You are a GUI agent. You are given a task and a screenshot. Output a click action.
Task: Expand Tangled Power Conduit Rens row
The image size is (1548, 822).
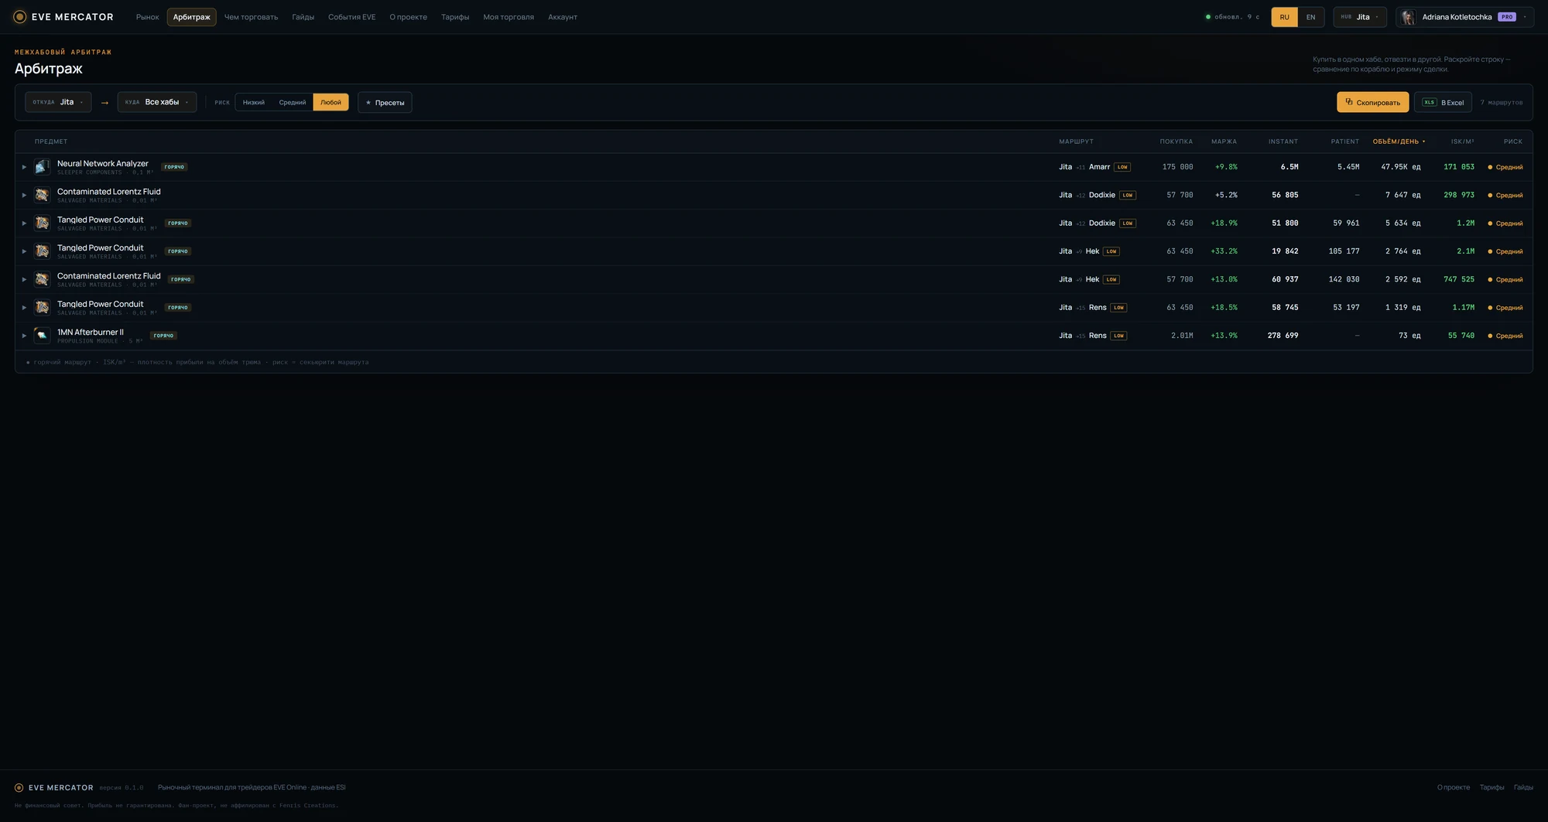(24, 308)
